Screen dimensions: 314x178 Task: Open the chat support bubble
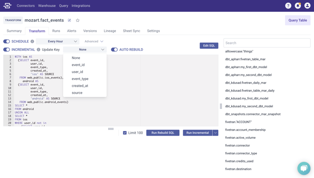pyautogui.click(x=304, y=168)
